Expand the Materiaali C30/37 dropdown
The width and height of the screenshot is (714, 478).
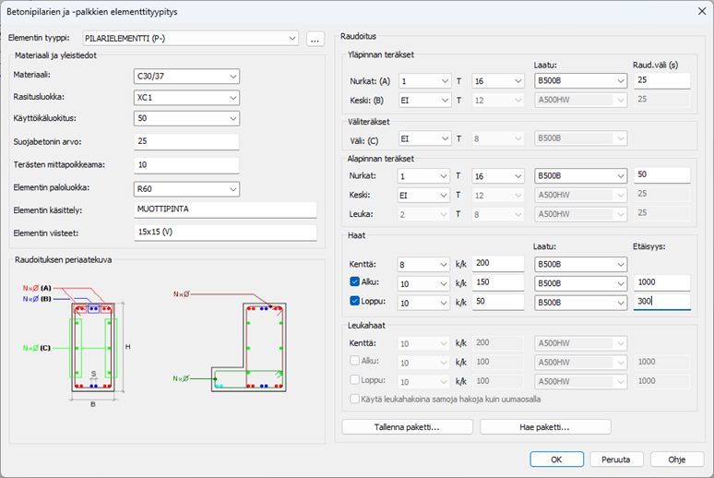tap(187, 76)
